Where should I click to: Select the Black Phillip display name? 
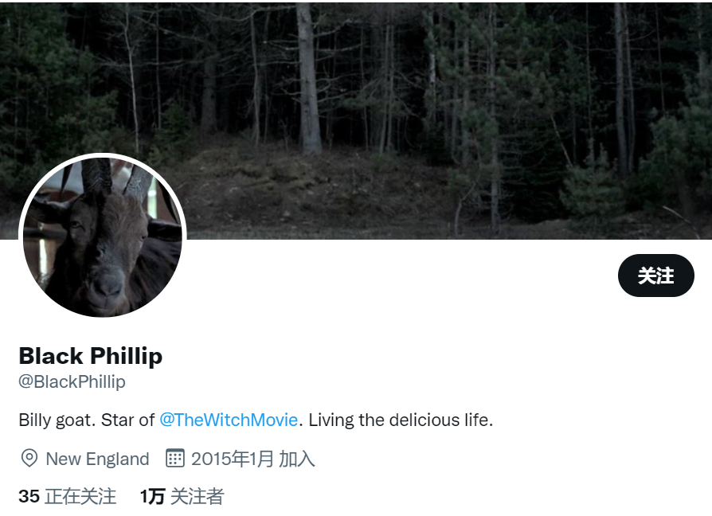point(90,356)
